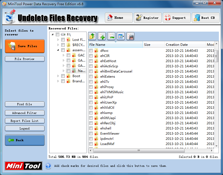
Task: Expand the GAC tree node
Action: (x=63, y=55)
